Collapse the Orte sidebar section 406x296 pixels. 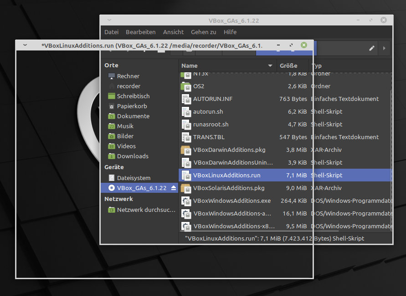point(111,65)
